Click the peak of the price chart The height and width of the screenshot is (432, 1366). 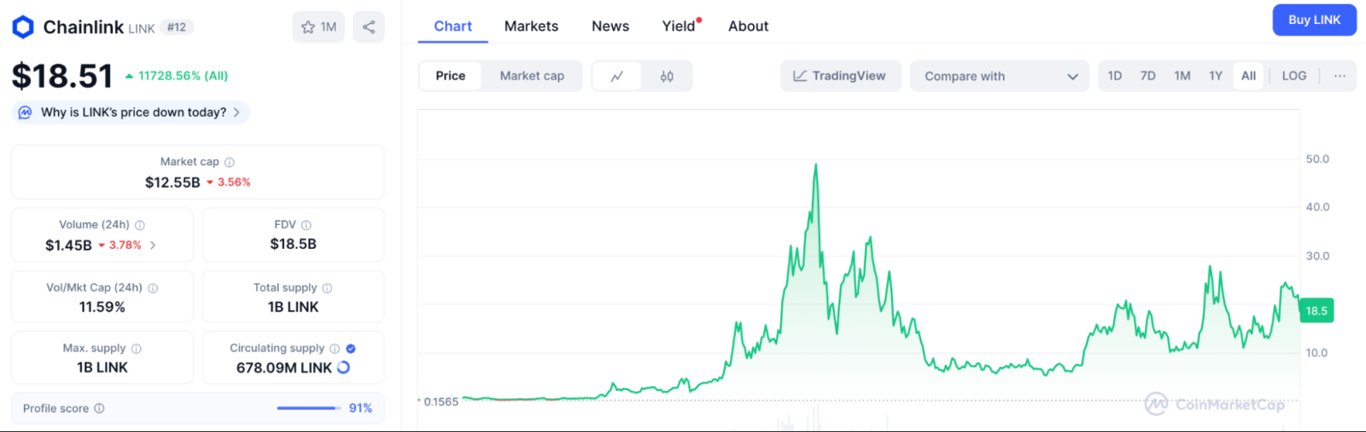(x=815, y=165)
